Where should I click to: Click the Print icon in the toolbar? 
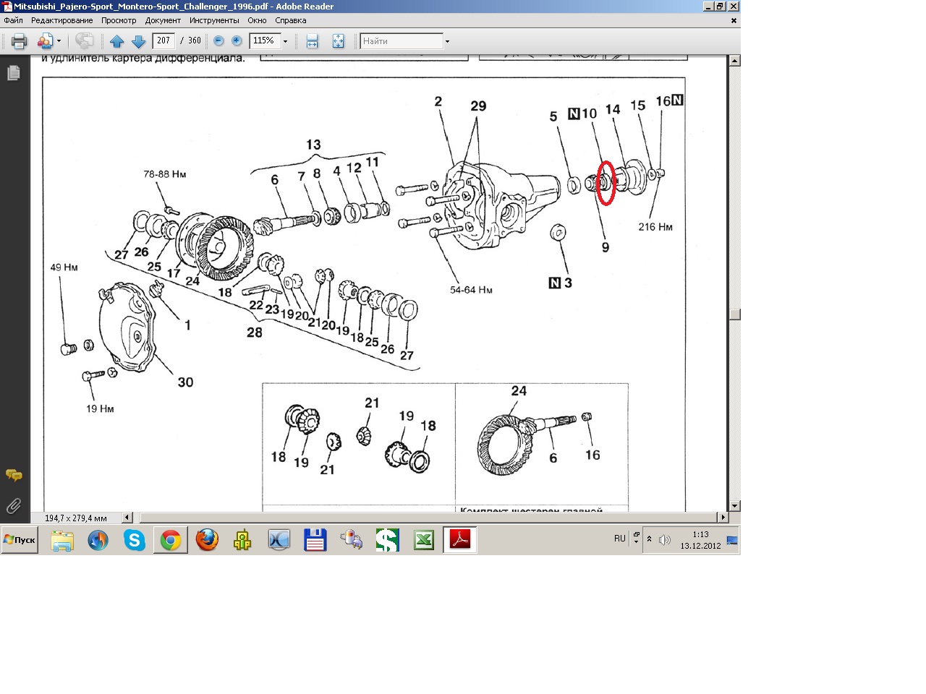tap(19, 41)
